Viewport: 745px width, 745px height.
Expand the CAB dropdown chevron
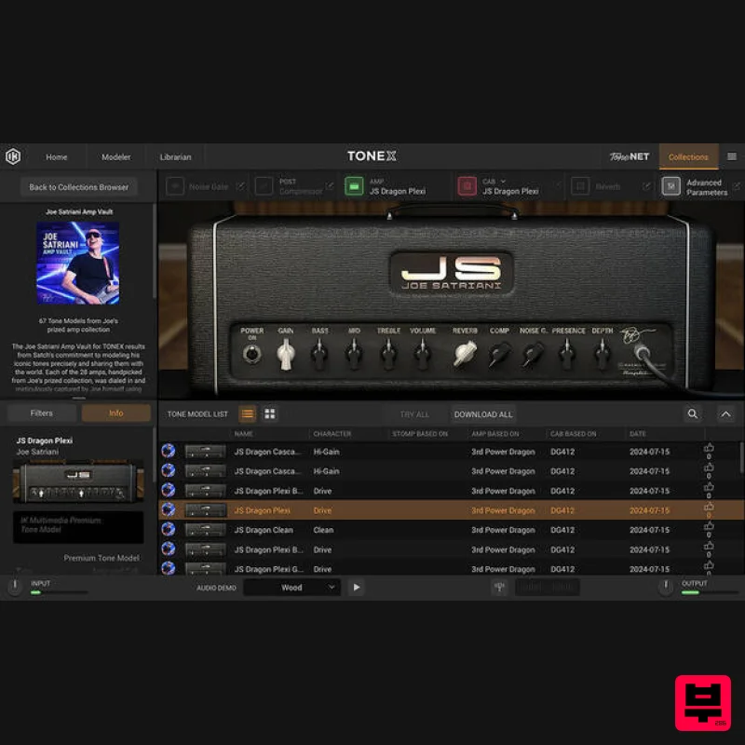tap(503, 181)
